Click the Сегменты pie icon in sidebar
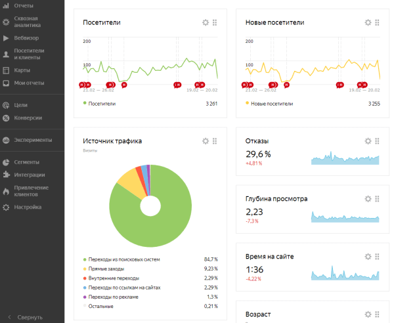Image resolution: width=394 pixels, height=323 pixels. click(6, 162)
